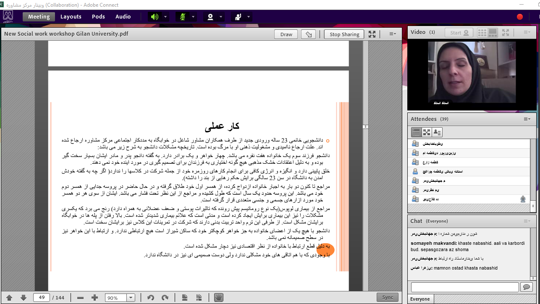Click the Draw button

[x=286, y=34]
